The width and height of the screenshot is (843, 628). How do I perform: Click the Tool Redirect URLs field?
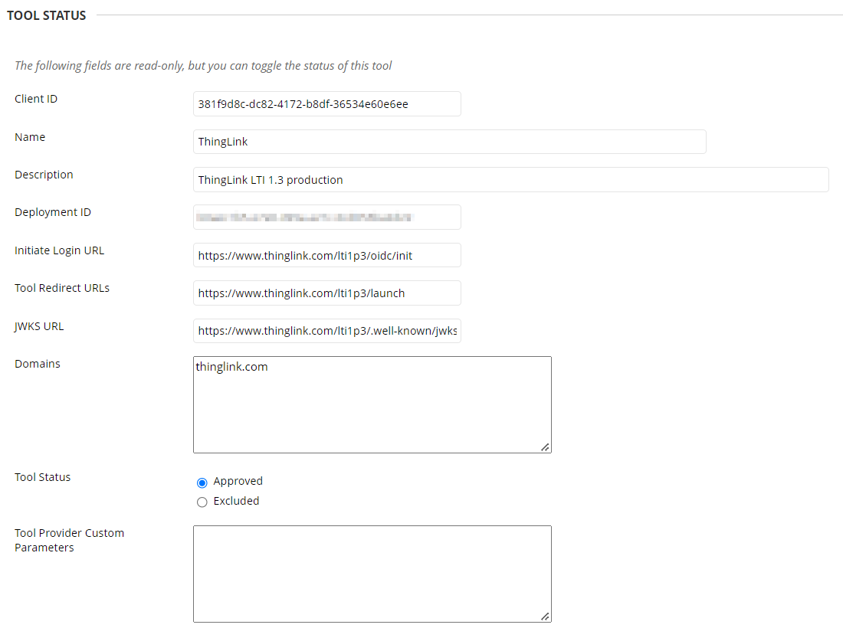pos(327,293)
